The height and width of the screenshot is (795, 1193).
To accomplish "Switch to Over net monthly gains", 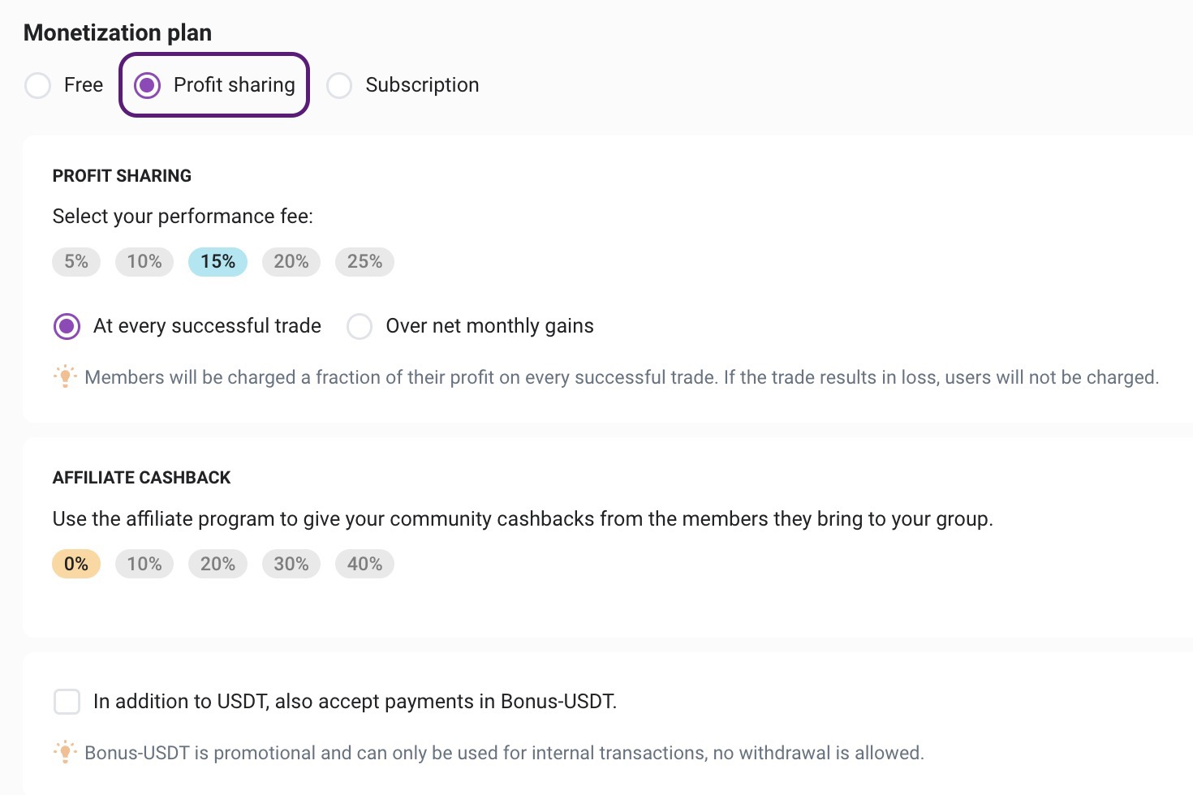I will pos(360,326).
